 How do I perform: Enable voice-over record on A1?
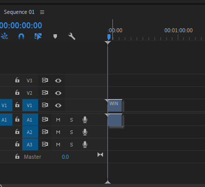[x=85, y=120]
